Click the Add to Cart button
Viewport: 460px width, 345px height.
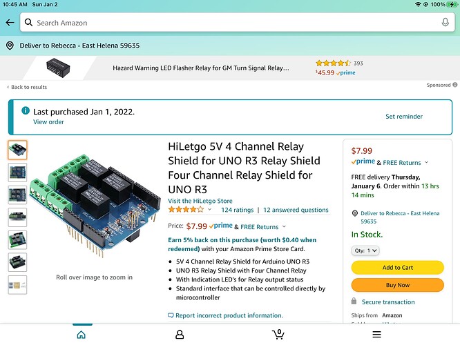[x=397, y=268]
